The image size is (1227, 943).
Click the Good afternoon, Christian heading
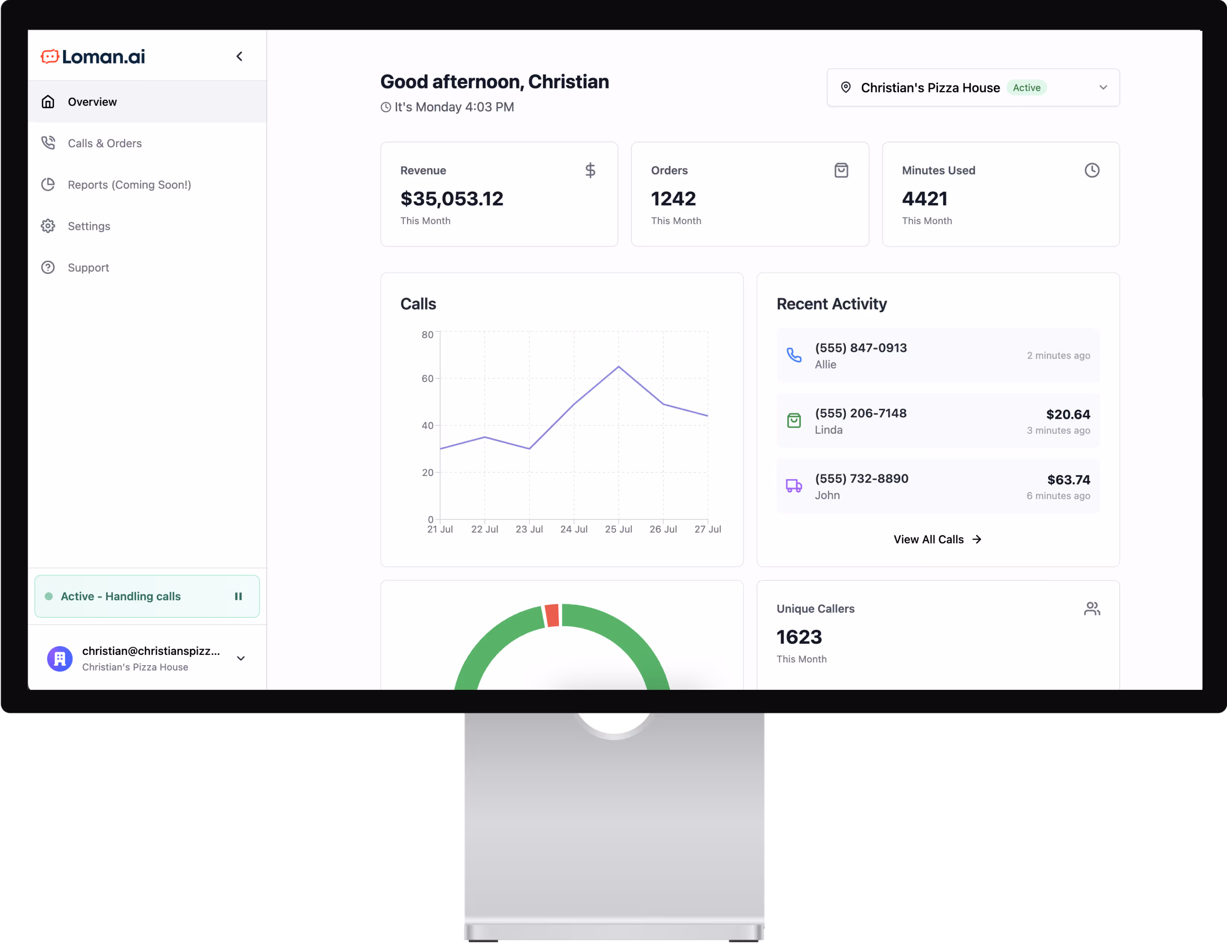pyautogui.click(x=495, y=82)
